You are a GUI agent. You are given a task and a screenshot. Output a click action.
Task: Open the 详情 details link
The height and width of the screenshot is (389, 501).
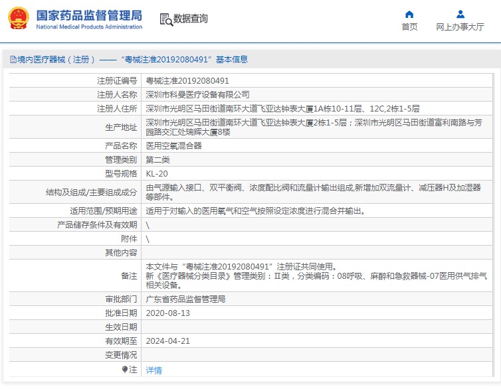[x=153, y=370]
